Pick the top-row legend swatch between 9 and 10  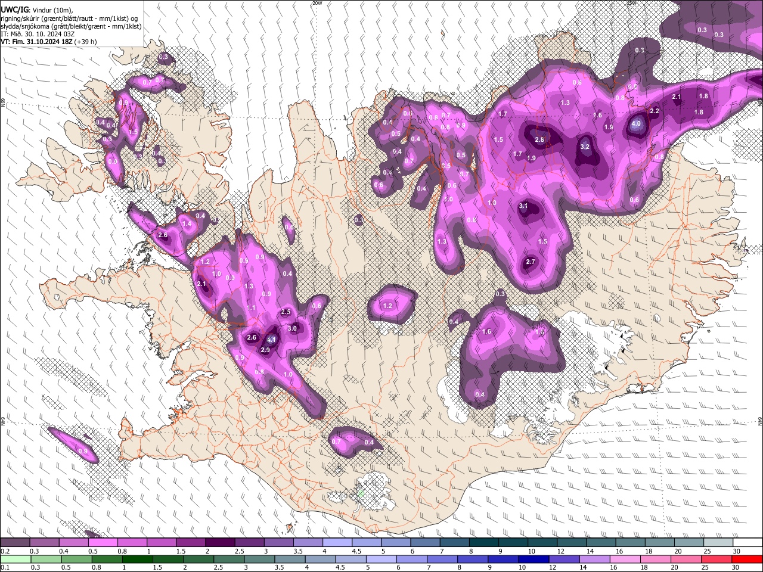click(513, 543)
